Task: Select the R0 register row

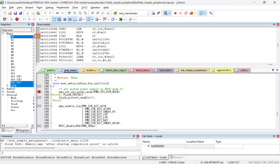Action: pos(13,37)
